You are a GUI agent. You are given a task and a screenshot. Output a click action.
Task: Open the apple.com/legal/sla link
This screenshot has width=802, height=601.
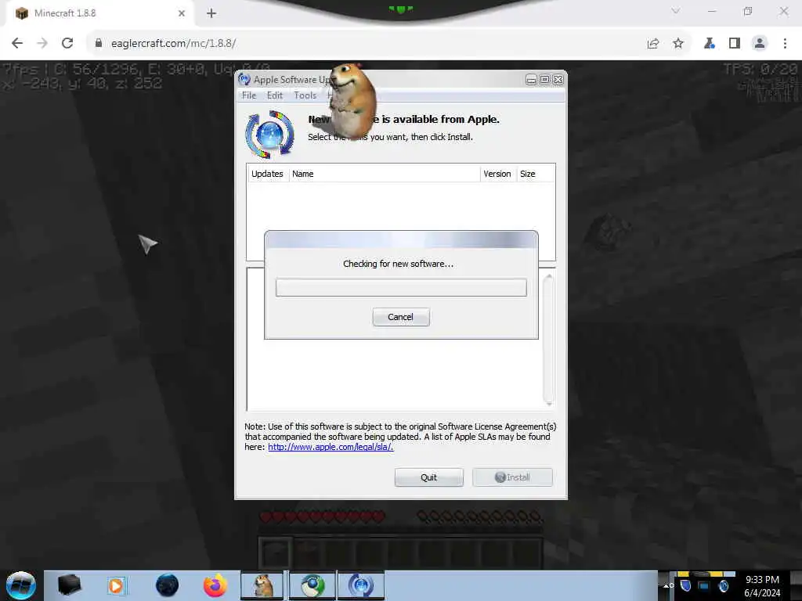(x=331, y=447)
